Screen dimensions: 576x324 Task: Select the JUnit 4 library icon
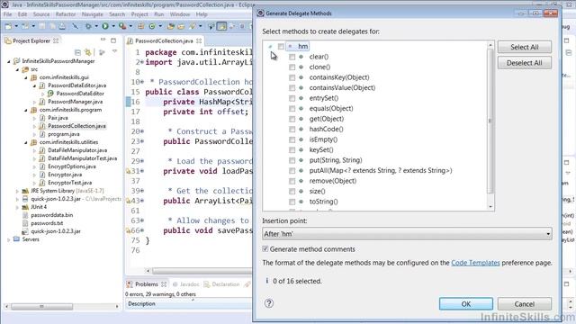[25, 207]
